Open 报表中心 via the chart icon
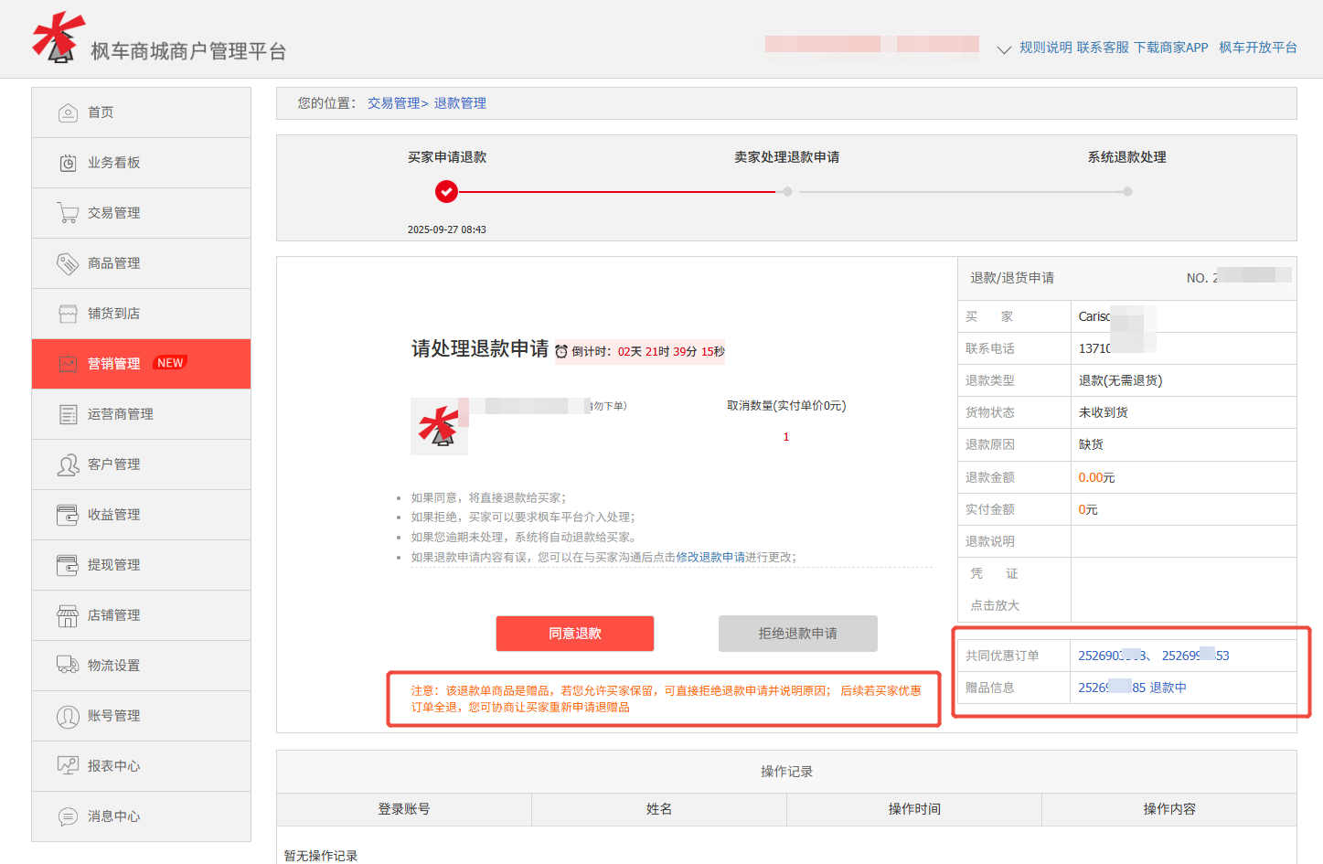 tap(69, 765)
